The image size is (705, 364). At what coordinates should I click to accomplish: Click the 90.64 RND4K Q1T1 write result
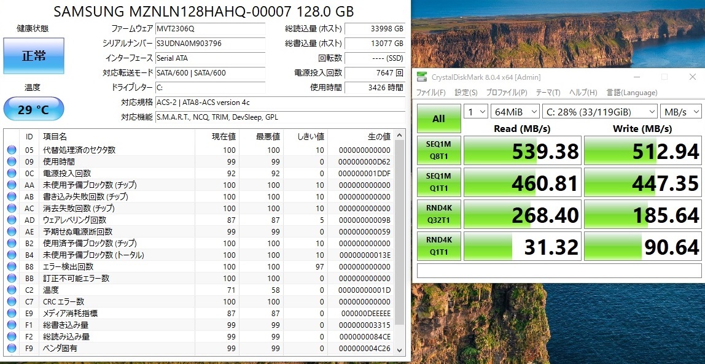[642, 246]
